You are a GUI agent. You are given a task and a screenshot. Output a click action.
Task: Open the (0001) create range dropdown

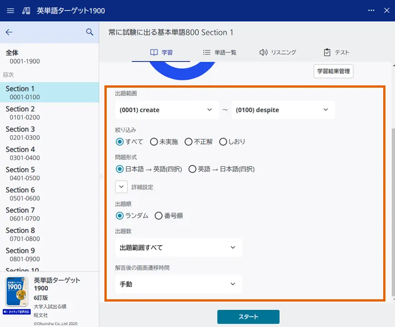(167, 109)
